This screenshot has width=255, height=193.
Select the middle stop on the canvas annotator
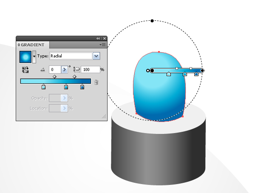coord(185,74)
